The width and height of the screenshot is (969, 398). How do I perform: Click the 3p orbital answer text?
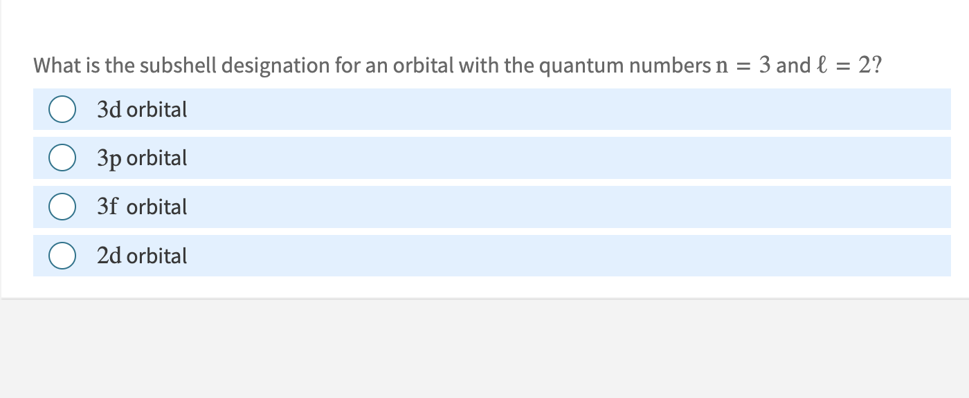coord(141,158)
